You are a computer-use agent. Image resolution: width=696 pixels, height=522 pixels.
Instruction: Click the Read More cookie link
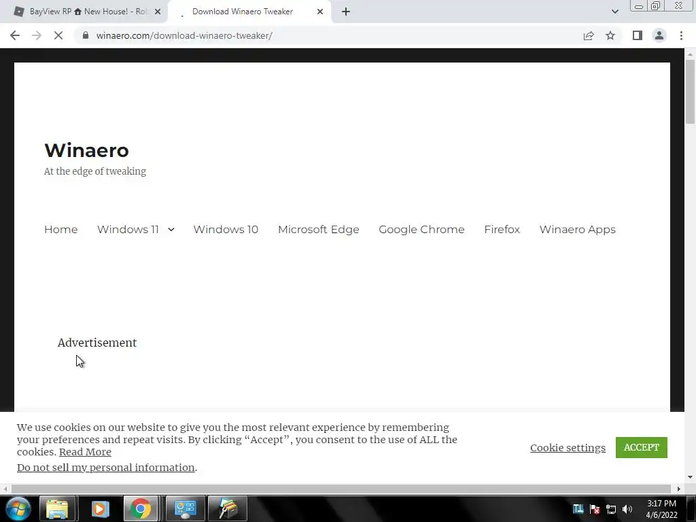pos(85,452)
